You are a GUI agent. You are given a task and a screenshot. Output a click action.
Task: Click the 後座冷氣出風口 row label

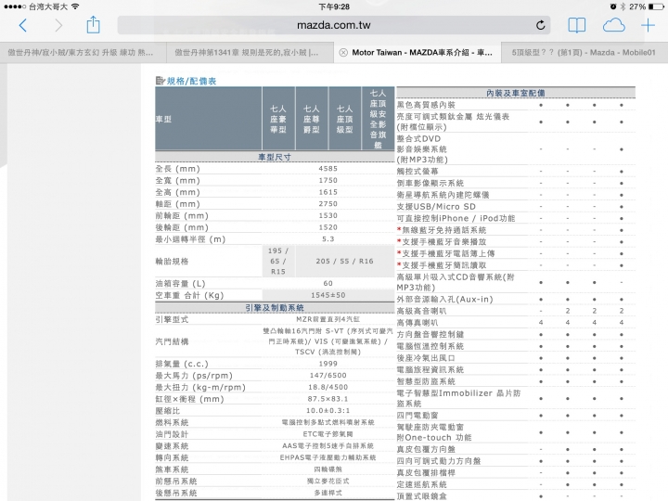426,358
